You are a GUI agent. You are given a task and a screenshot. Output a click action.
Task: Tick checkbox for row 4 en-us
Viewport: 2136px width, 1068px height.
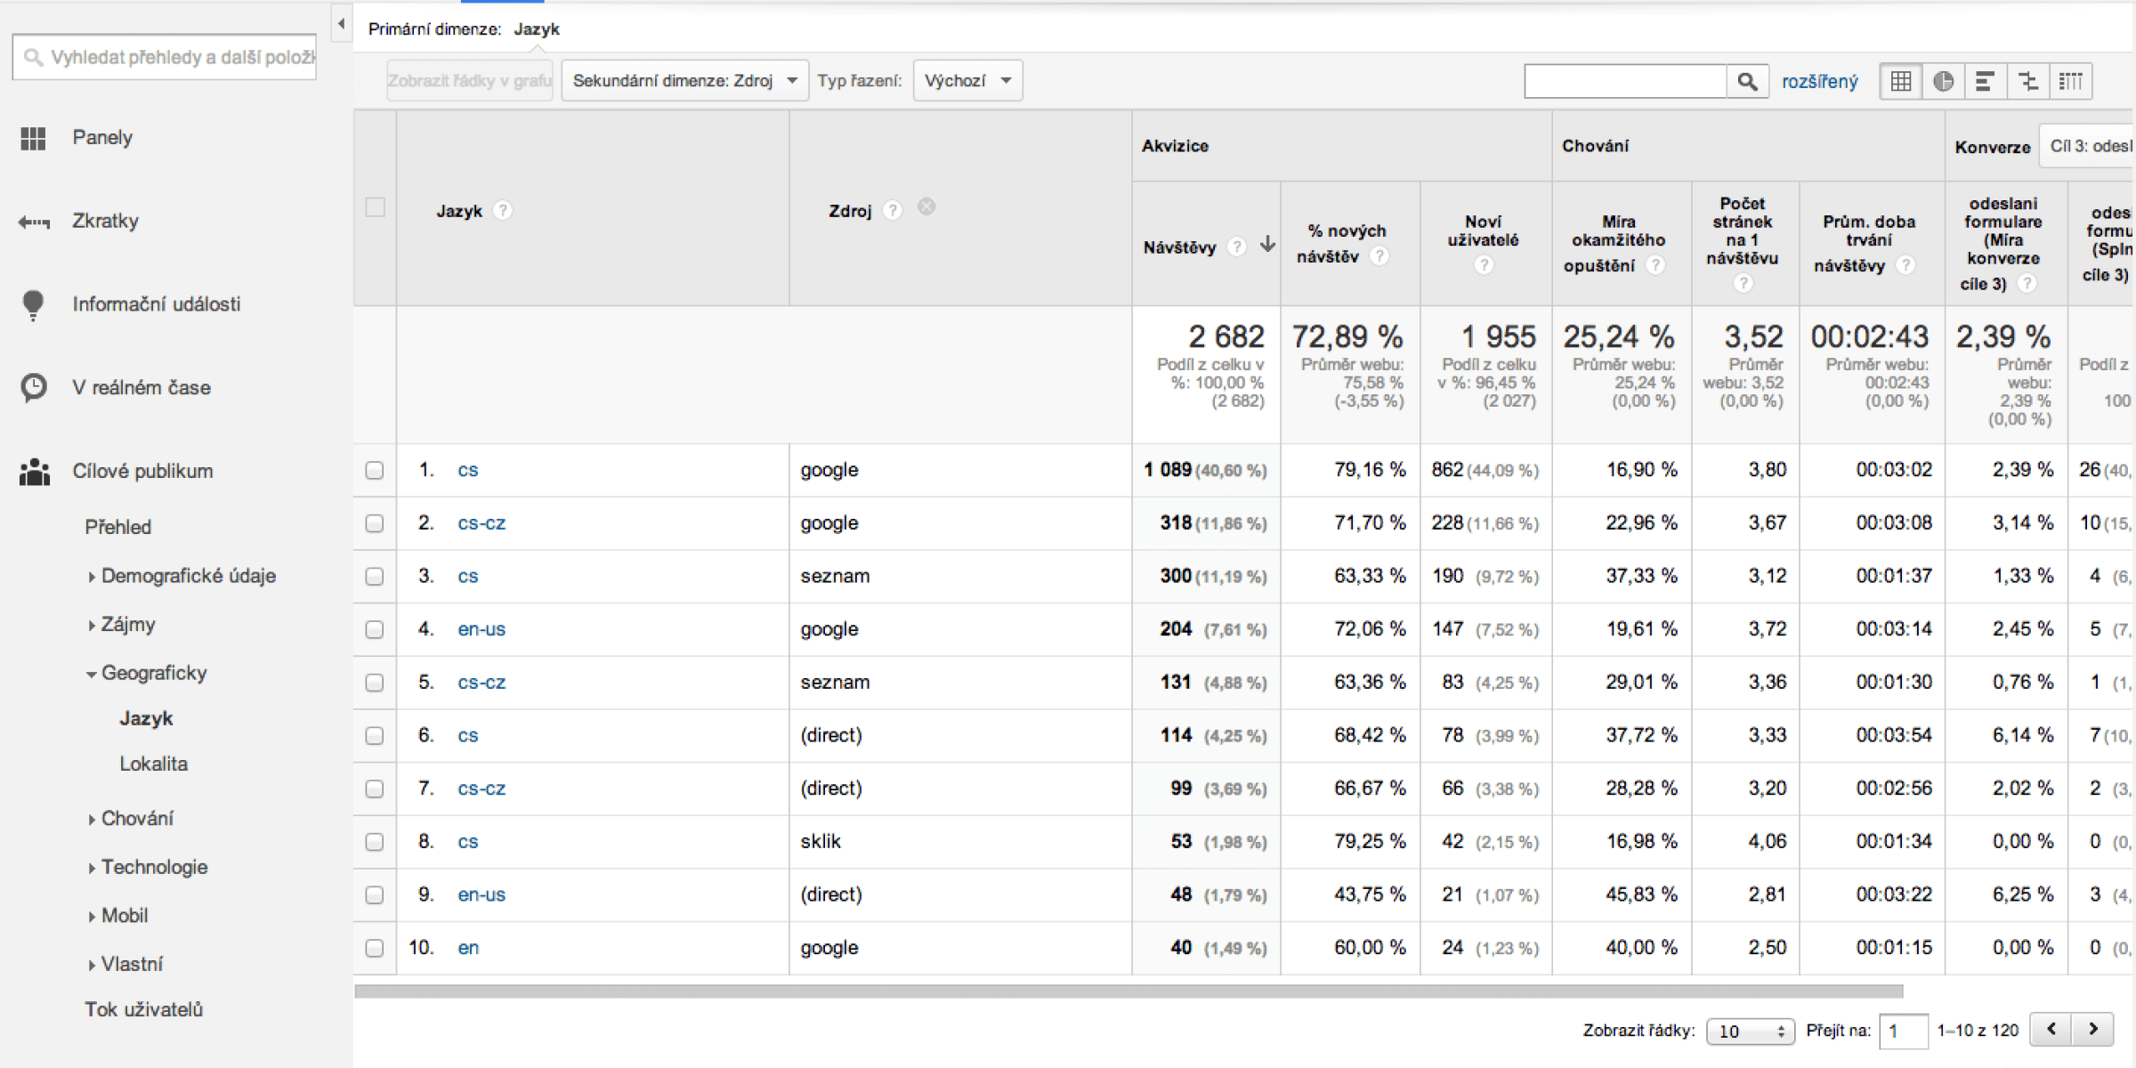[x=375, y=629]
